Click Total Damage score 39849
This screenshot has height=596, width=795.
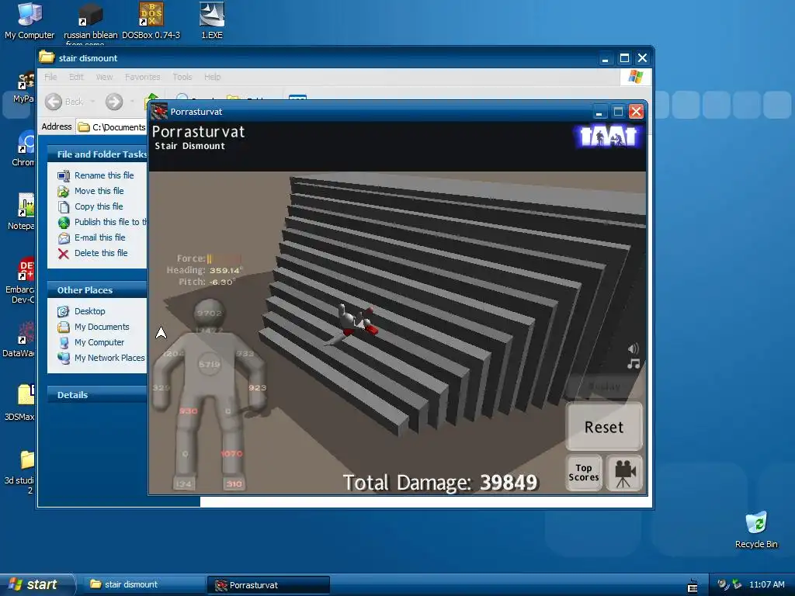click(x=509, y=483)
